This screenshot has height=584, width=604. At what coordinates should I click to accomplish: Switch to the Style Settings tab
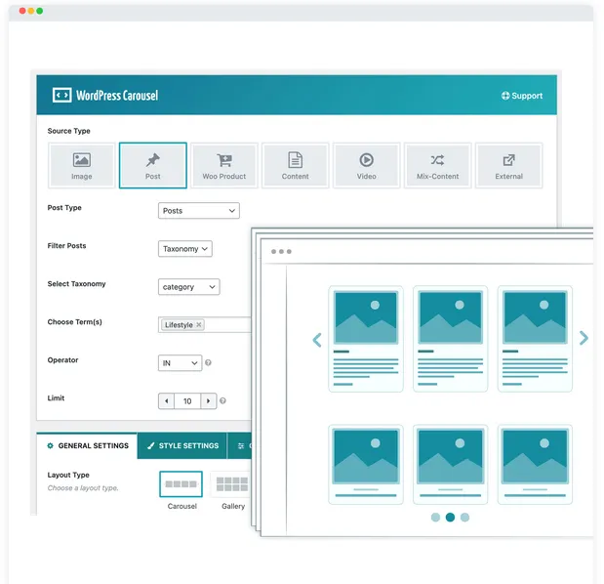click(182, 446)
